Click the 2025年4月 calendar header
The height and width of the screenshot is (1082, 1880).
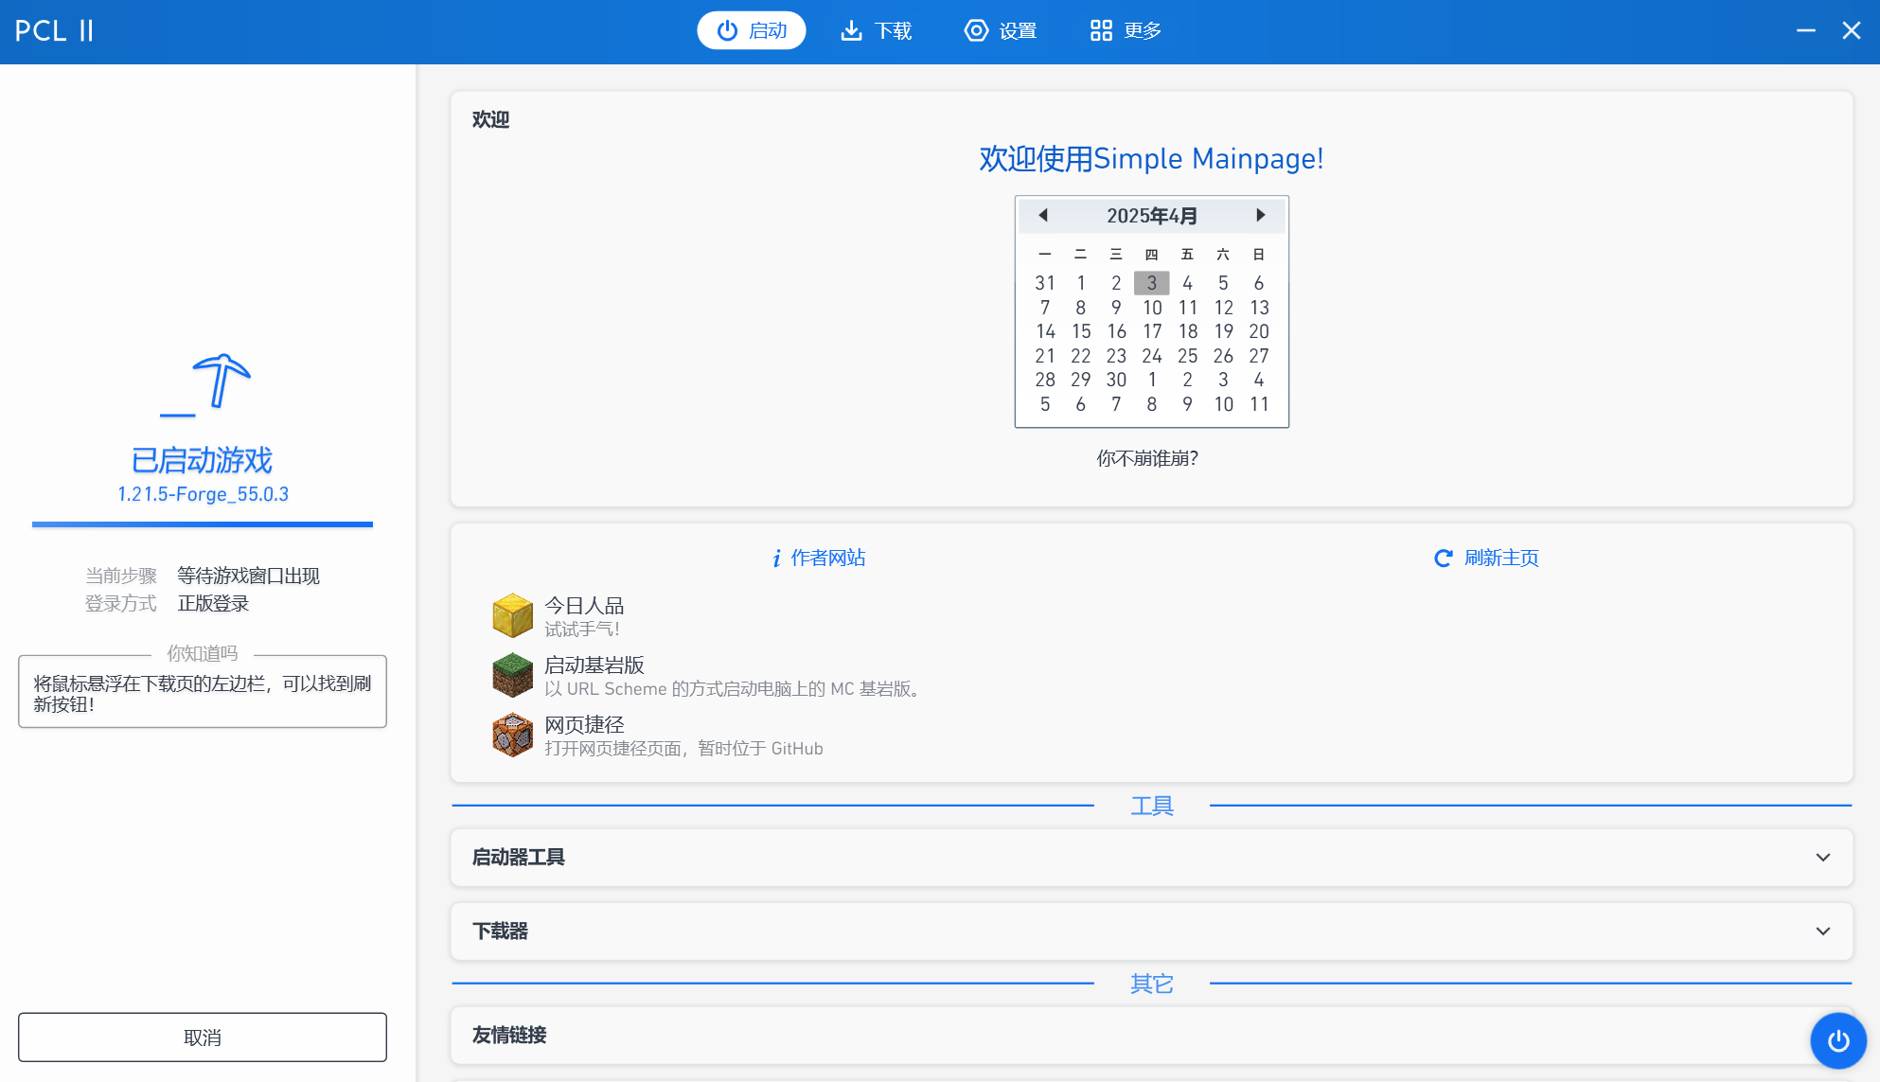pos(1152,216)
